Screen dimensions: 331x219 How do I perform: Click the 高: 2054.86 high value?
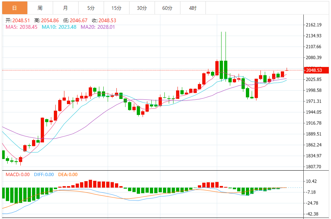coord(47,20)
